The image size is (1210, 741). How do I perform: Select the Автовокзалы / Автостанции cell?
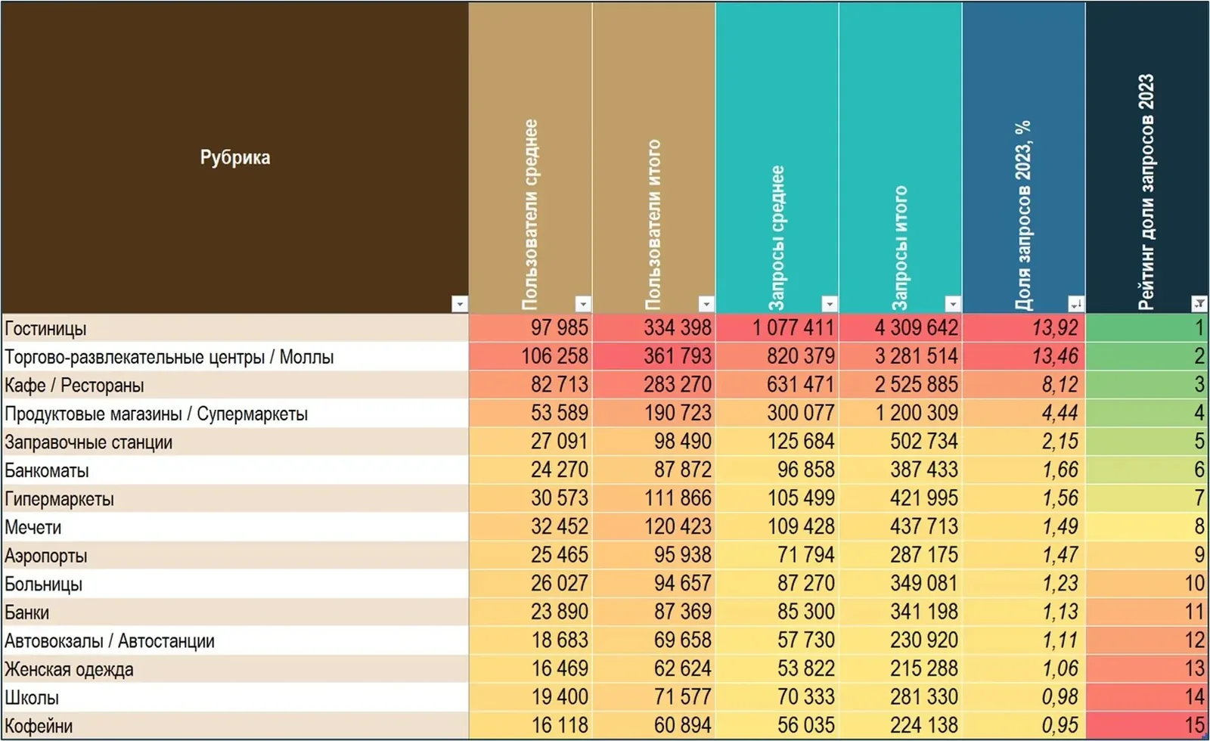pos(235,640)
